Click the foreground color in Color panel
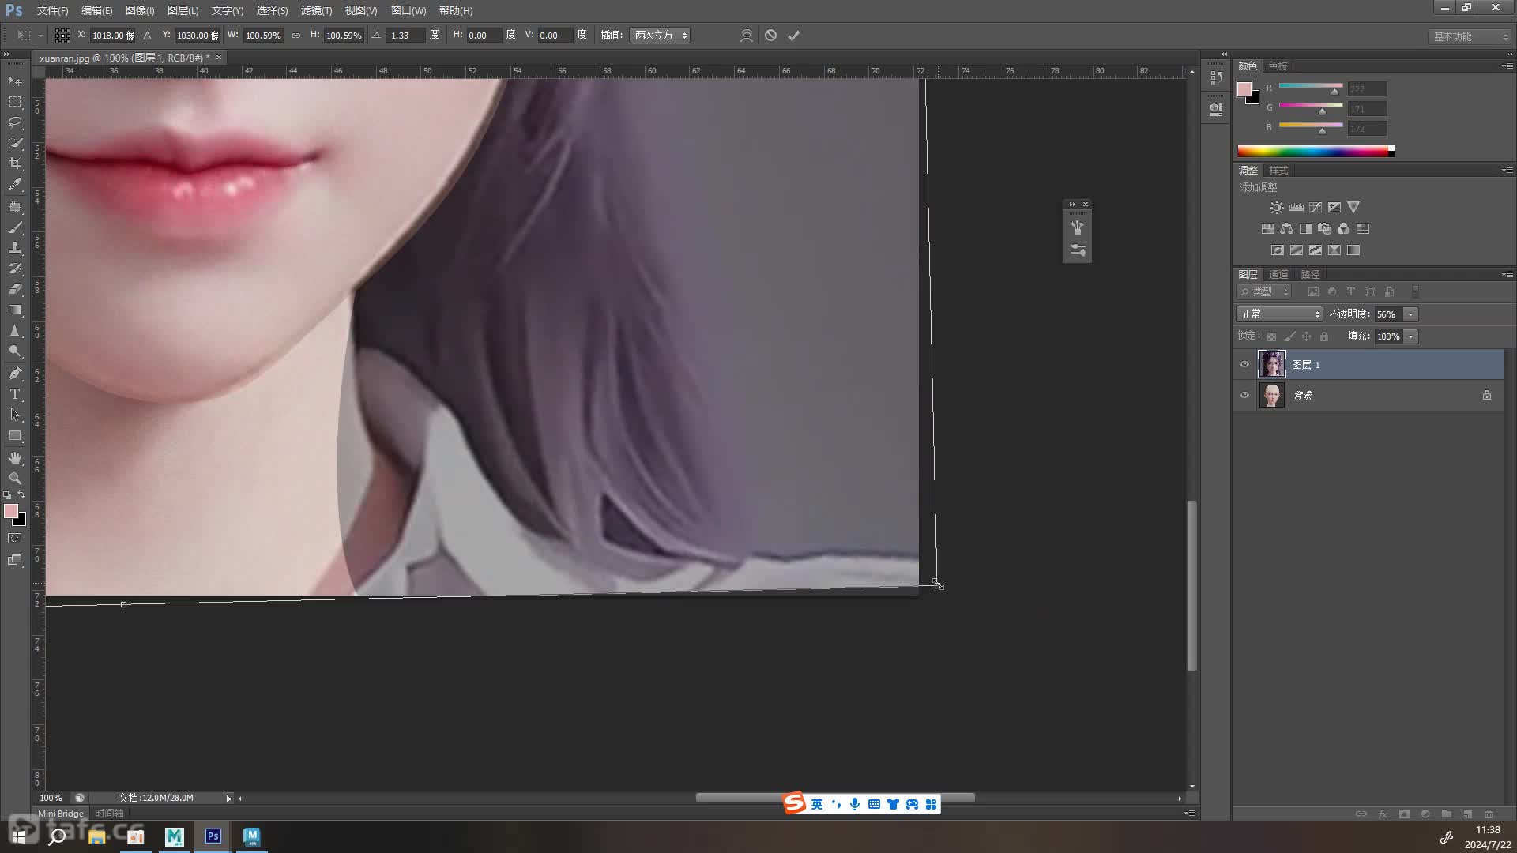Image resolution: width=1517 pixels, height=853 pixels. pyautogui.click(x=1244, y=88)
